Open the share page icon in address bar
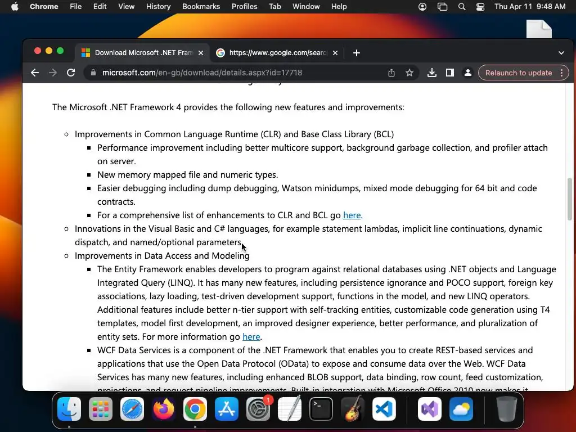This screenshot has width=576, height=432. point(391,73)
